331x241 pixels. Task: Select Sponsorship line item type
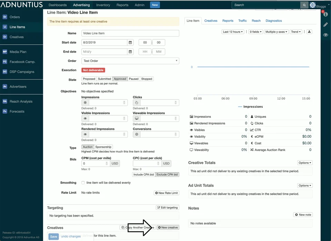click(103, 147)
